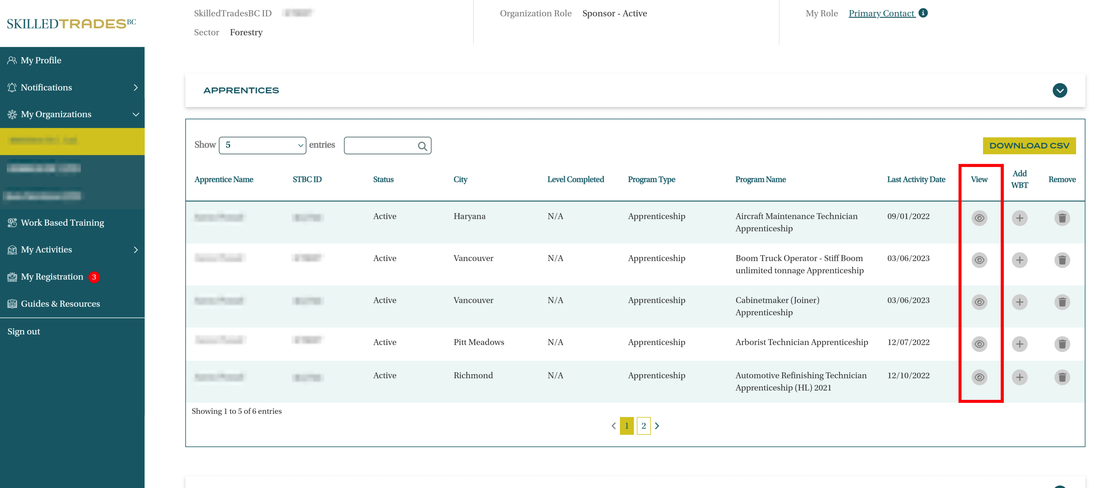Click the view eye icon for Aircraft Maintenance Technician row
Image resolution: width=1116 pixels, height=488 pixels.
pyautogui.click(x=979, y=218)
